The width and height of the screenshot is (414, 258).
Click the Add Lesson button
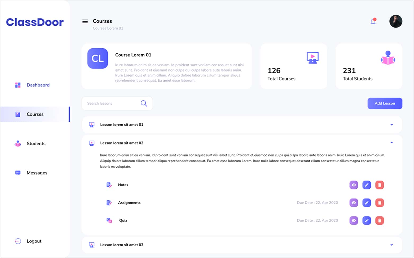click(385, 103)
